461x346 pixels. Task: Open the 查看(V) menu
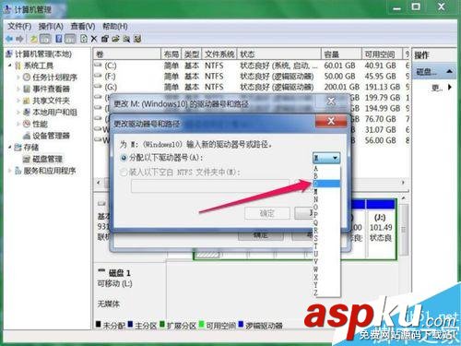(x=83, y=27)
